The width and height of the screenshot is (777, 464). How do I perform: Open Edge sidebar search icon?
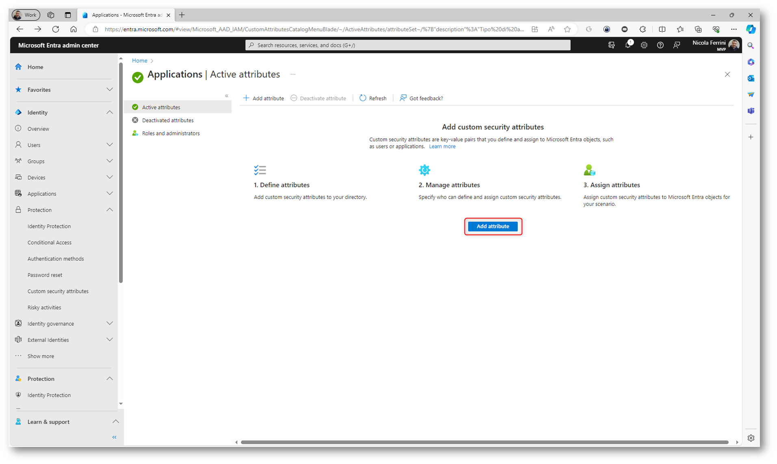[x=751, y=46]
